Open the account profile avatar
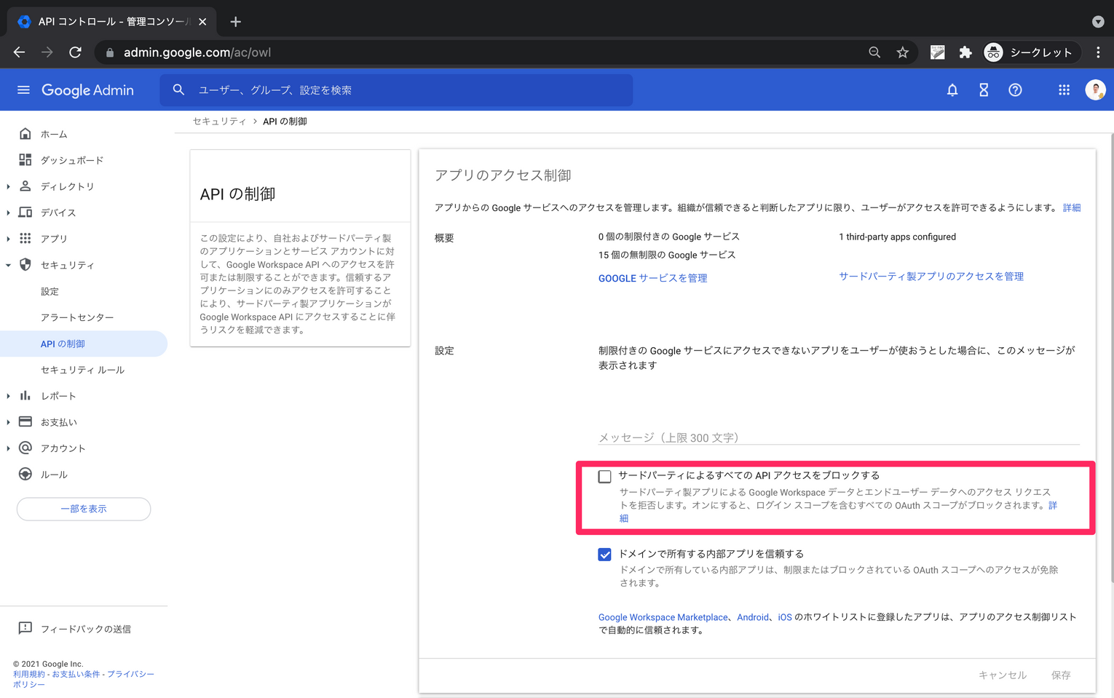 (1095, 90)
